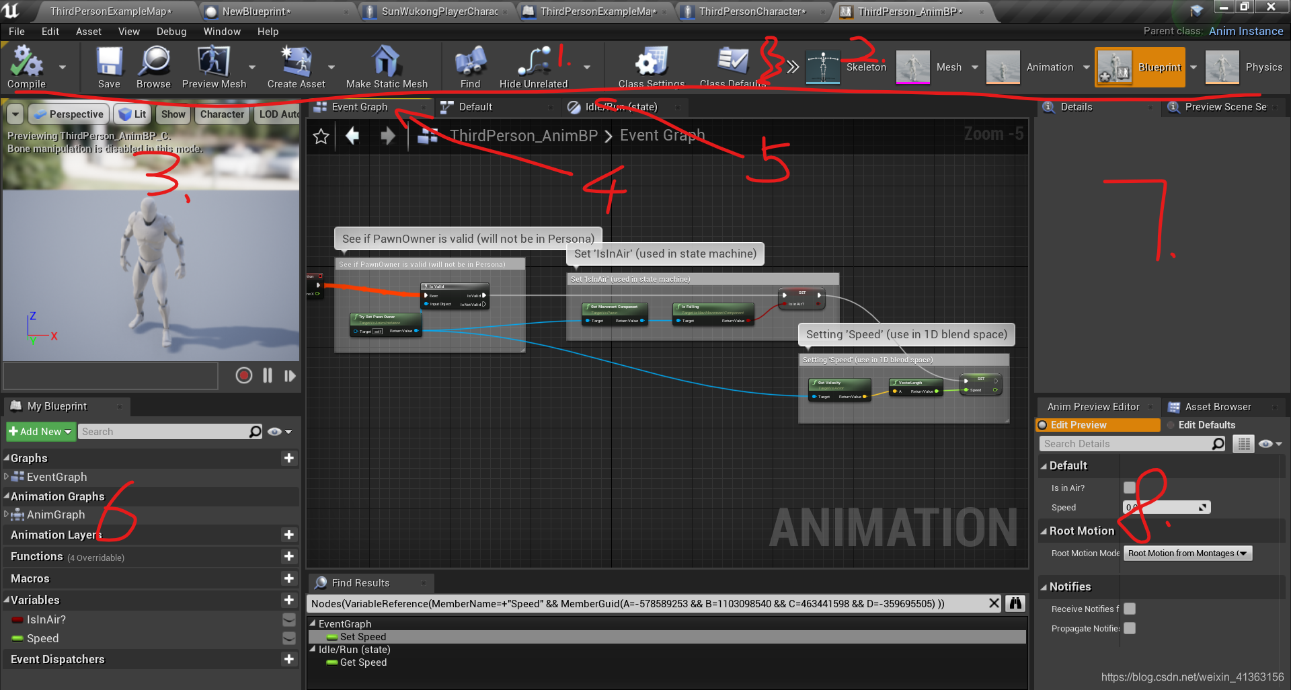1291x690 pixels.
Task: Open the Find tool
Action: coord(470,67)
